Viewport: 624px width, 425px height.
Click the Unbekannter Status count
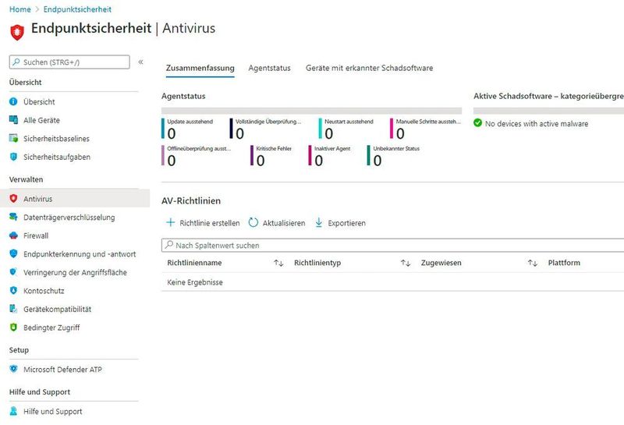click(x=378, y=161)
